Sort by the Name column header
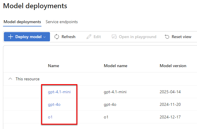The width and height of the screenshot is (197, 129). [x=54, y=66]
